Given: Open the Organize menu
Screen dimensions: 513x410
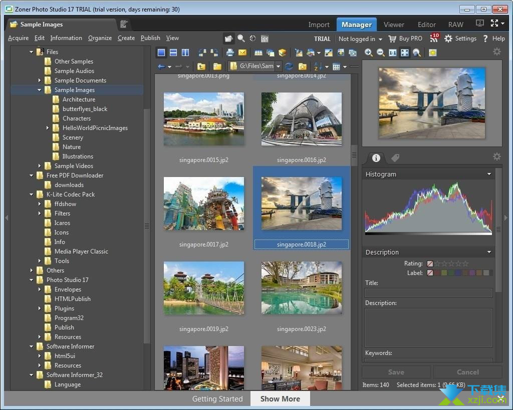Looking at the screenshot, I should (x=100, y=38).
